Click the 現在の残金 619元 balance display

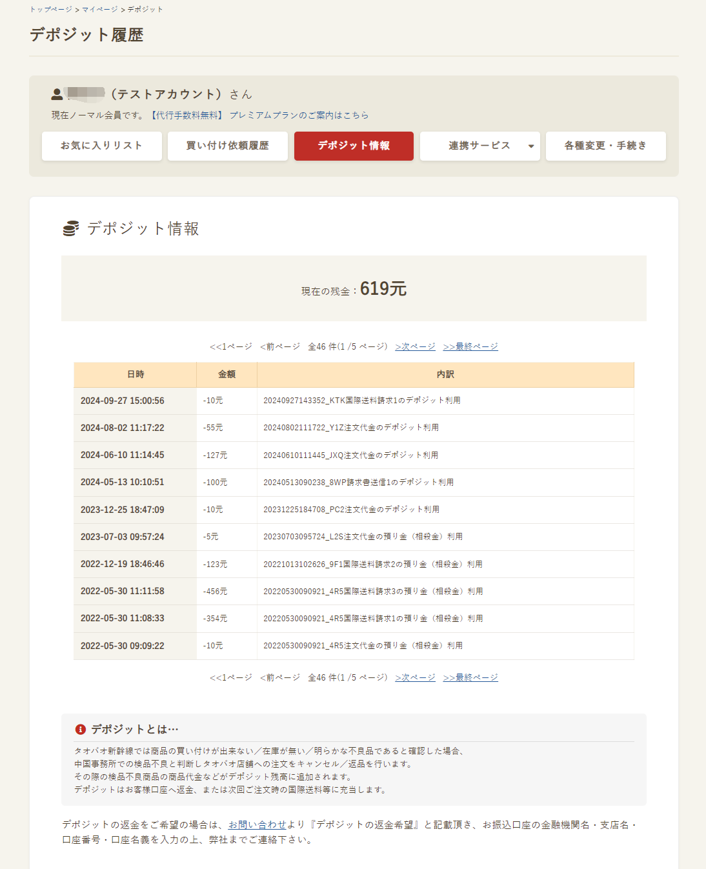pos(353,288)
